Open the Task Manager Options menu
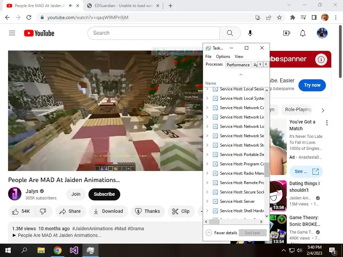Screen dimensions: 343x257 click(223, 56)
